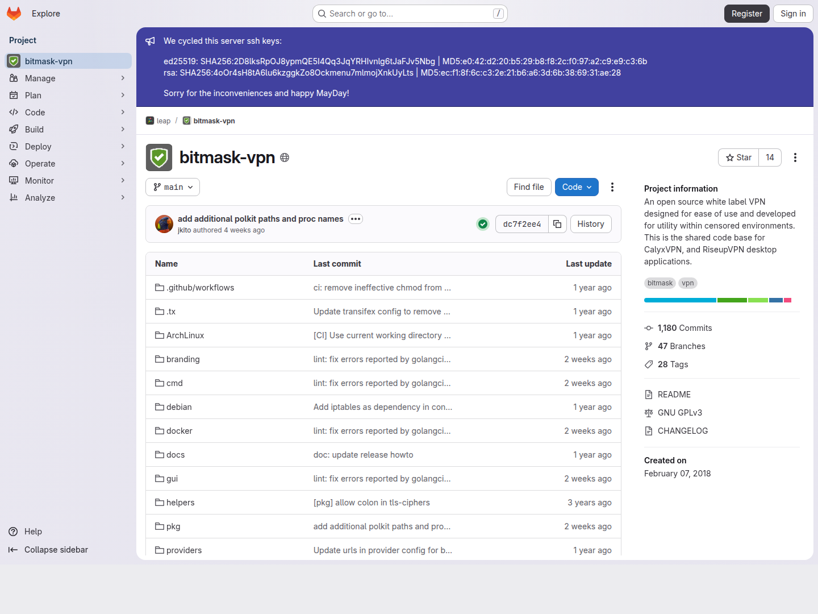
Task: Expand the Build section chevron
Action: [x=123, y=129]
